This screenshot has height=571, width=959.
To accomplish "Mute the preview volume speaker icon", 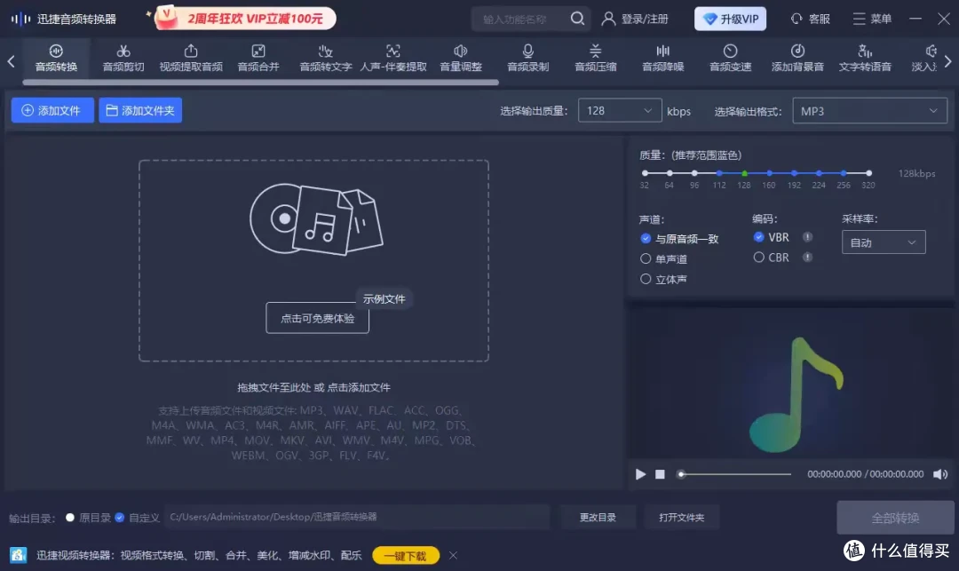I will pyautogui.click(x=940, y=474).
